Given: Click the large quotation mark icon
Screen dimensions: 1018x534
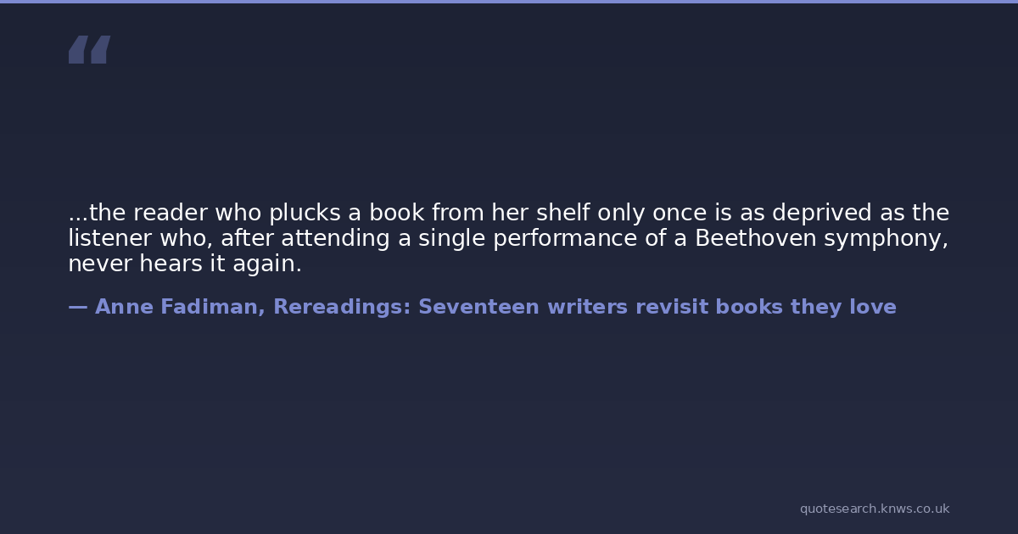Looking at the screenshot, I should click(89, 50).
